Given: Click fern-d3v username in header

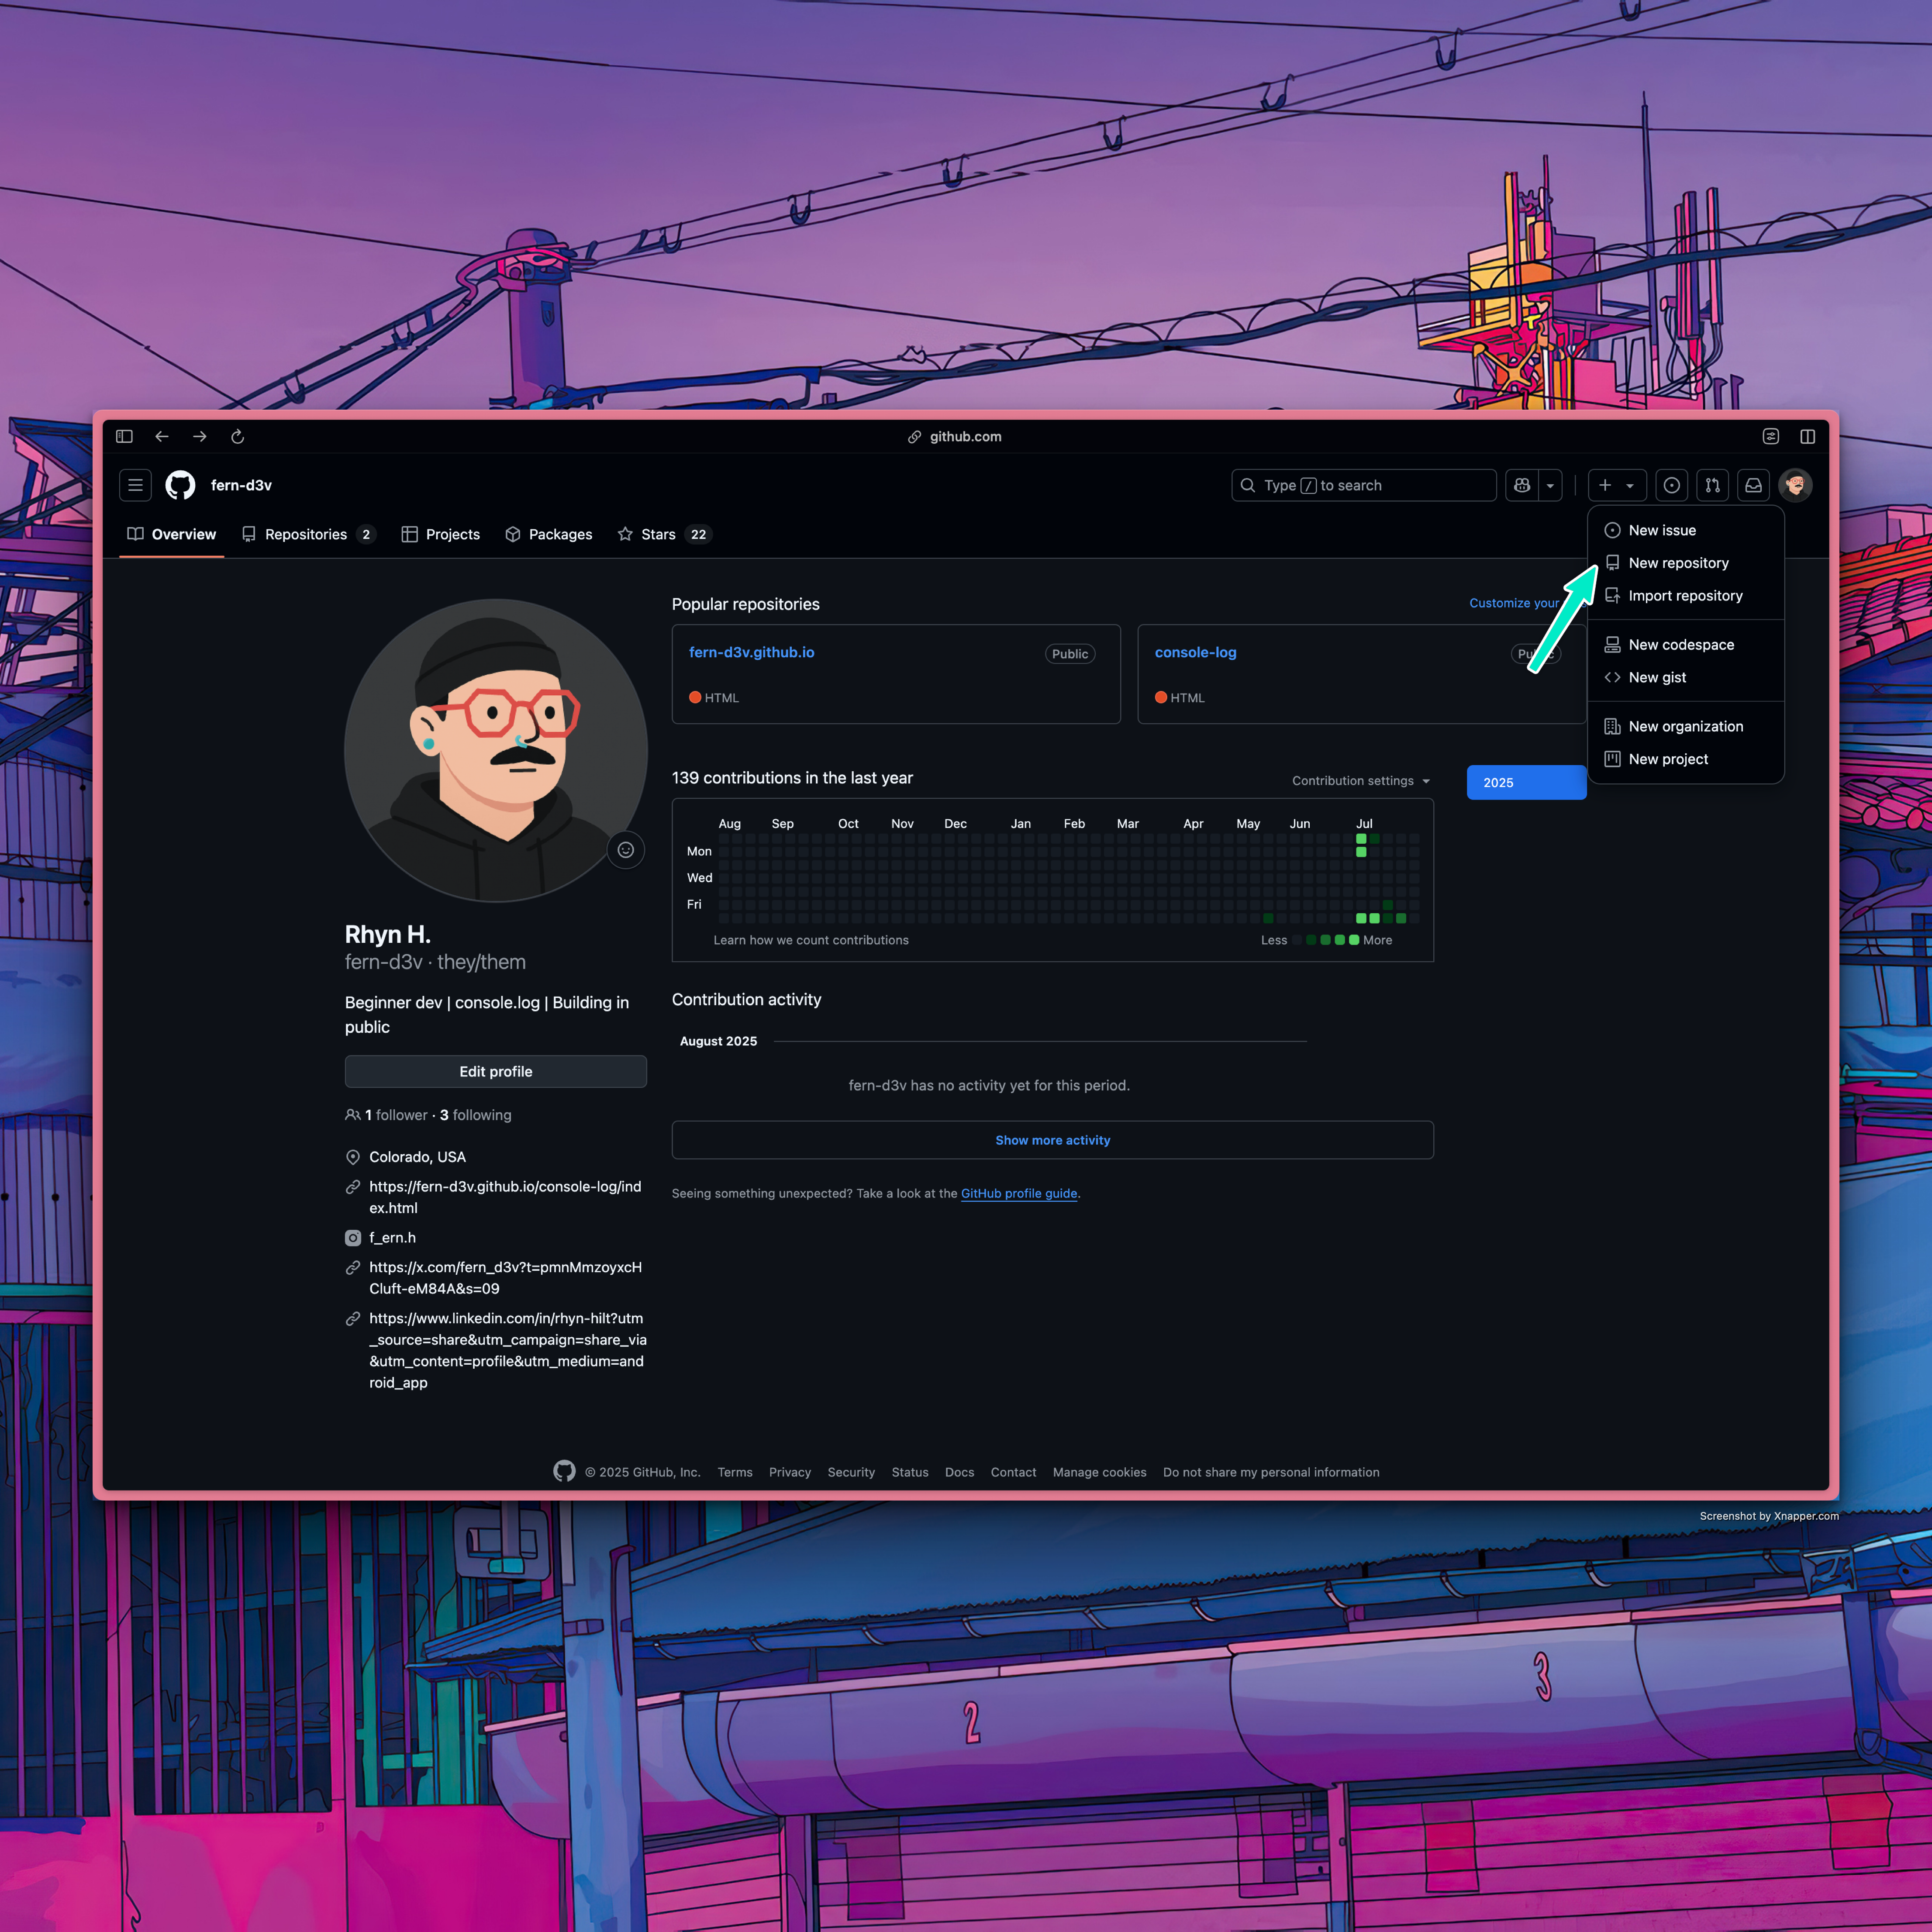Looking at the screenshot, I should (x=241, y=485).
